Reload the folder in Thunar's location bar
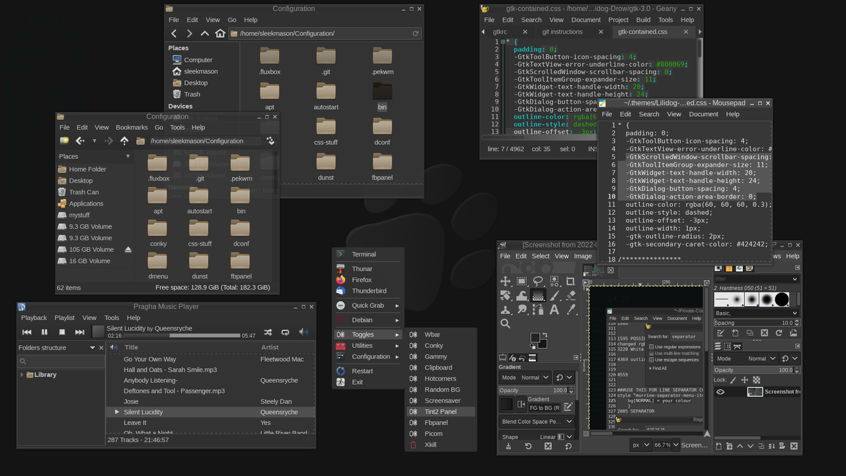This screenshot has height=476, width=846. coord(416,33)
